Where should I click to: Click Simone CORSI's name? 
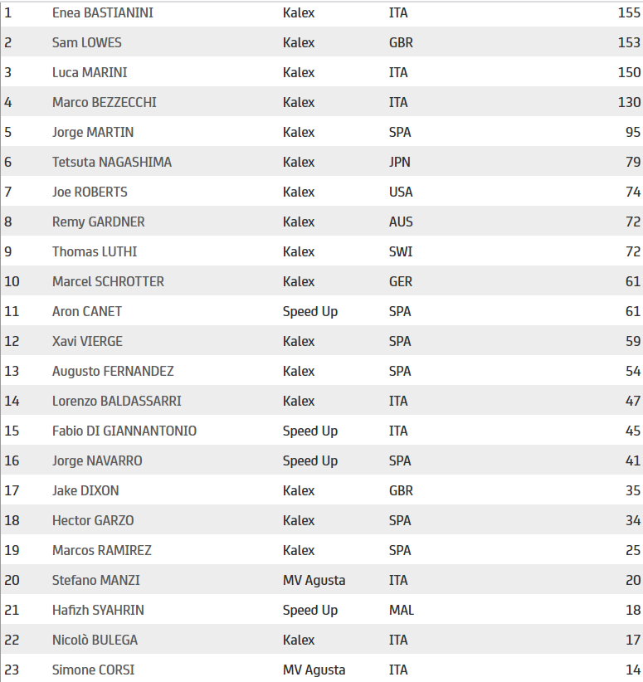click(93, 670)
